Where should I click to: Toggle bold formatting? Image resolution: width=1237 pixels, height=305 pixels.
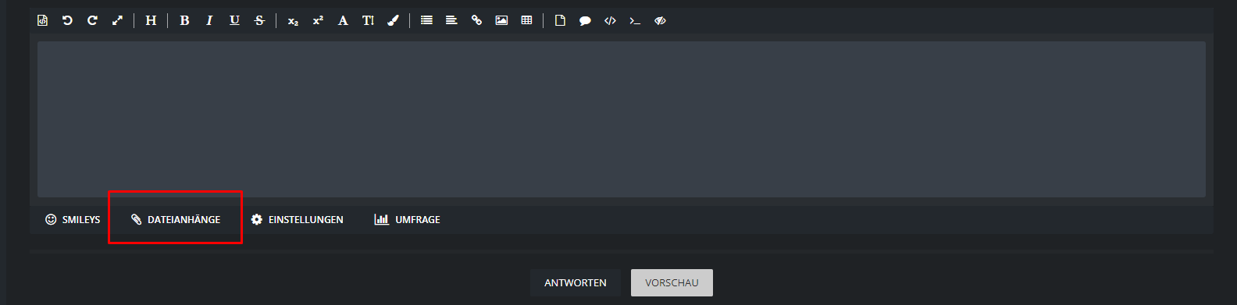coord(184,20)
